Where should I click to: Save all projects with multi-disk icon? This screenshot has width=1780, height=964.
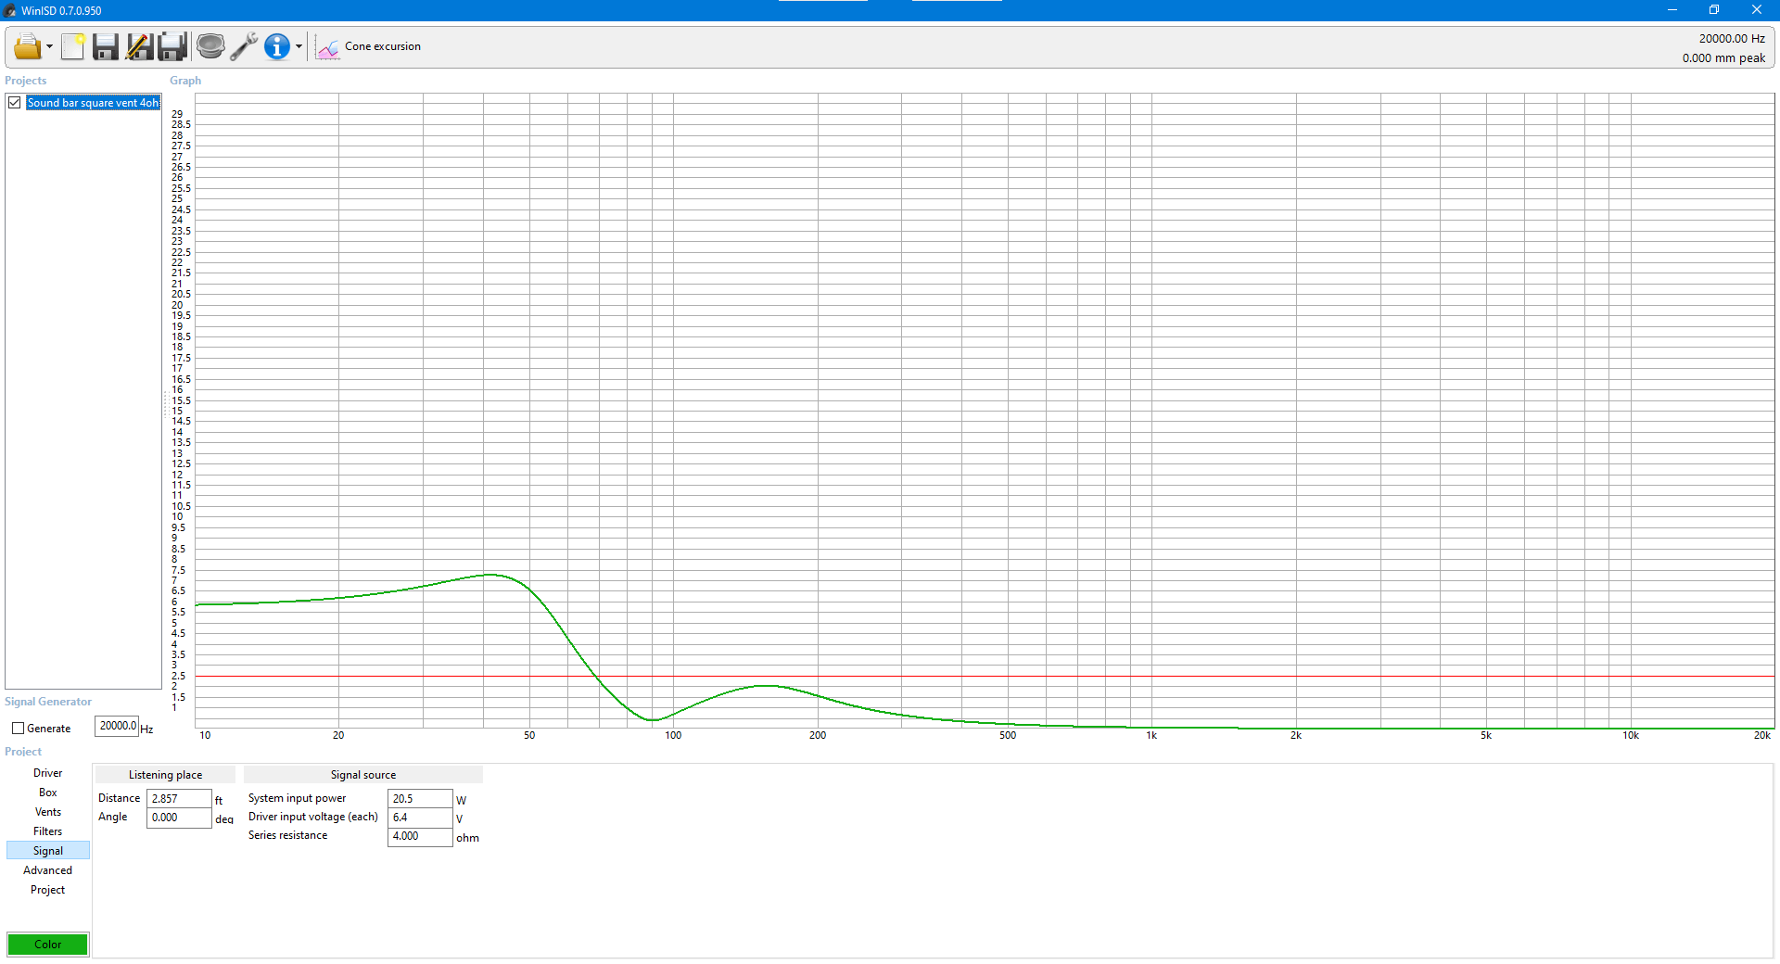point(172,46)
